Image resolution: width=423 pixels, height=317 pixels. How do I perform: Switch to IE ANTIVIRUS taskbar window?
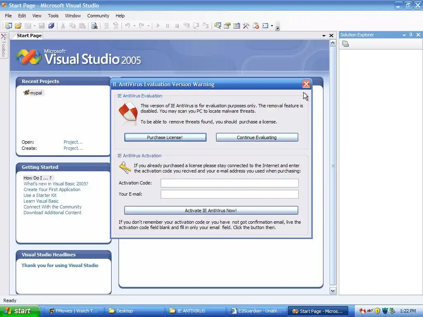tap(195, 311)
